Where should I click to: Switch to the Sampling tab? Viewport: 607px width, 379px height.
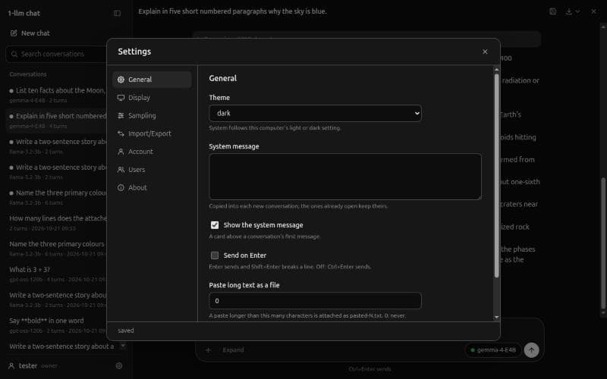click(x=152, y=115)
